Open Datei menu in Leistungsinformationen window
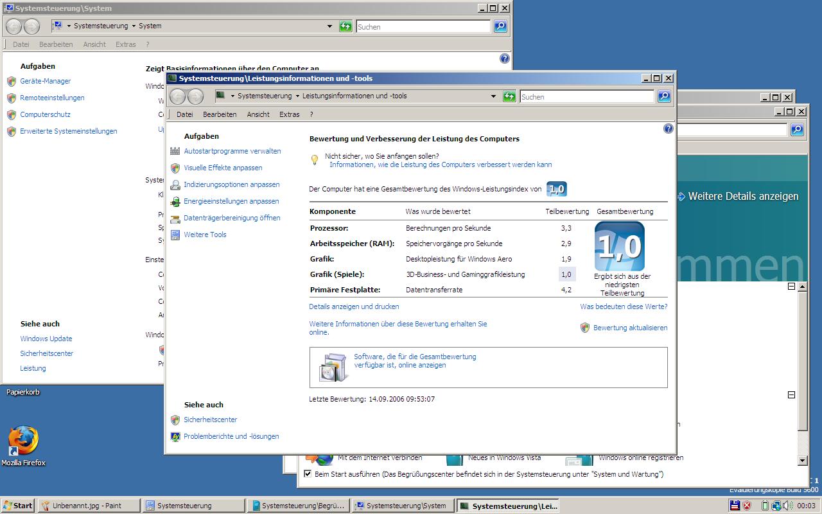This screenshot has height=514, width=822. coord(184,114)
